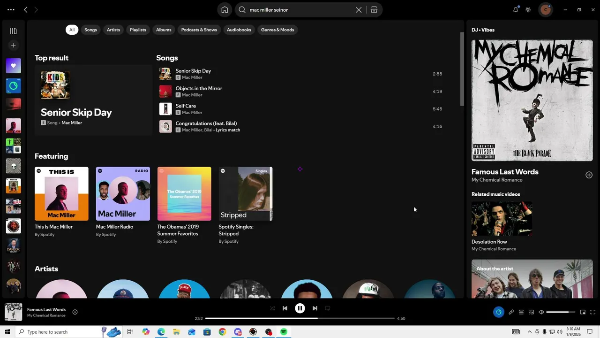
Task: Open Friend Activity icon
Action: tap(528, 9)
